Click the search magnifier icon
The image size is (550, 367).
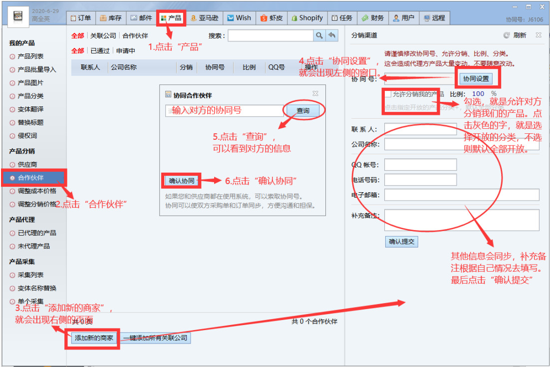[x=319, y=35]
